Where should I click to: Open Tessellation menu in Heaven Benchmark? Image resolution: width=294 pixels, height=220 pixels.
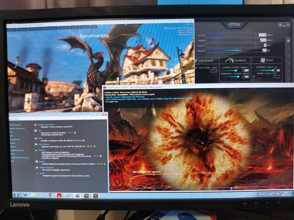[50, 28]
